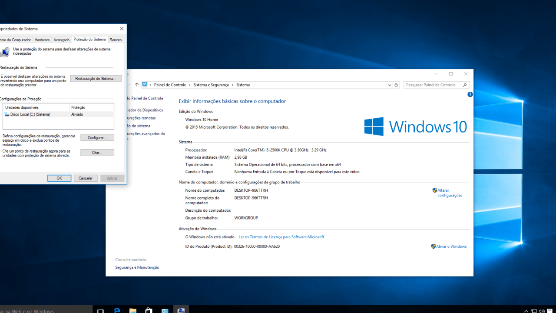This screenshot has height=313, width=556.
Task: Open the address bar history dropdown arrow
Action: click(389, 85)
